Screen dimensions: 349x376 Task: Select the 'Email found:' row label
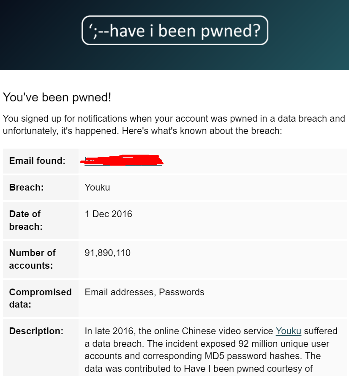pos(37,161)
